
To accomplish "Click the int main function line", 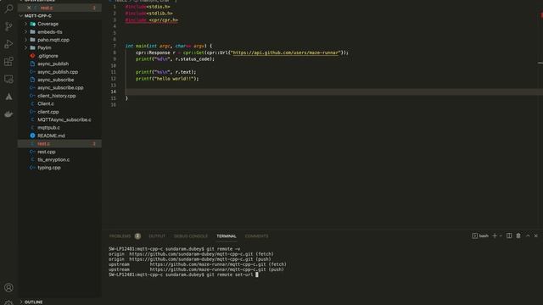I will click(x=169, y=46).
